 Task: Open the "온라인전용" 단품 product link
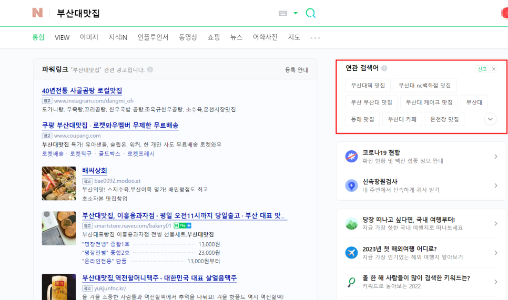tap(104, 261)
